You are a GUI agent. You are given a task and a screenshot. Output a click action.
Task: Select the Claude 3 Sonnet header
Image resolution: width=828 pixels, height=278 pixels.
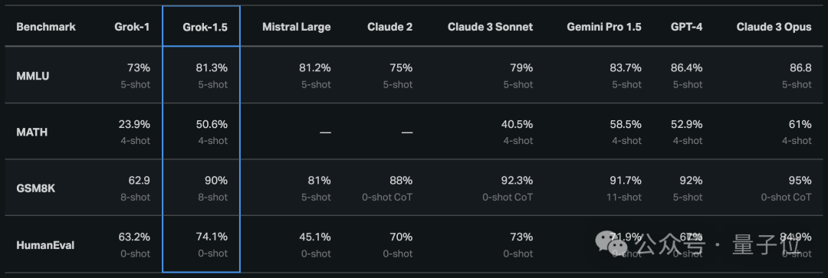click(x=490, y=27)
